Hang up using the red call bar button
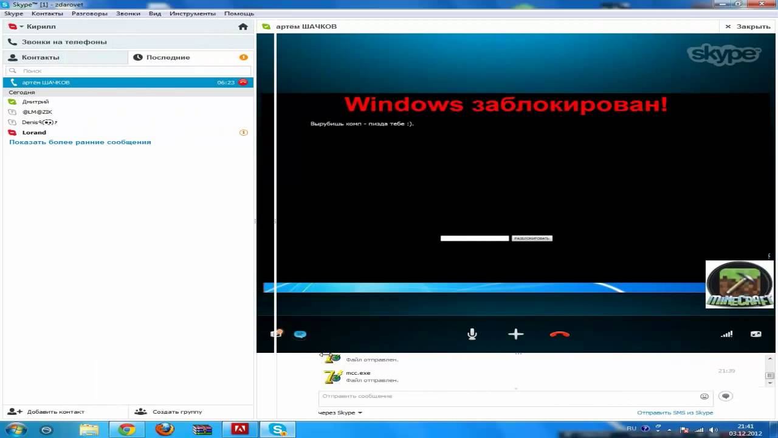 (559, 334)
